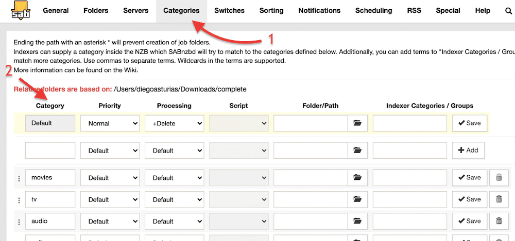The image size is (515, 241).
Task: Click the Add button for new category
Action: click(x=468, y=151)
